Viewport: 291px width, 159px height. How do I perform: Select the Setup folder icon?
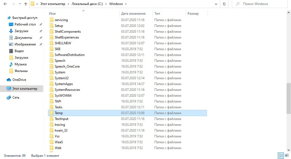coord(51,26)
